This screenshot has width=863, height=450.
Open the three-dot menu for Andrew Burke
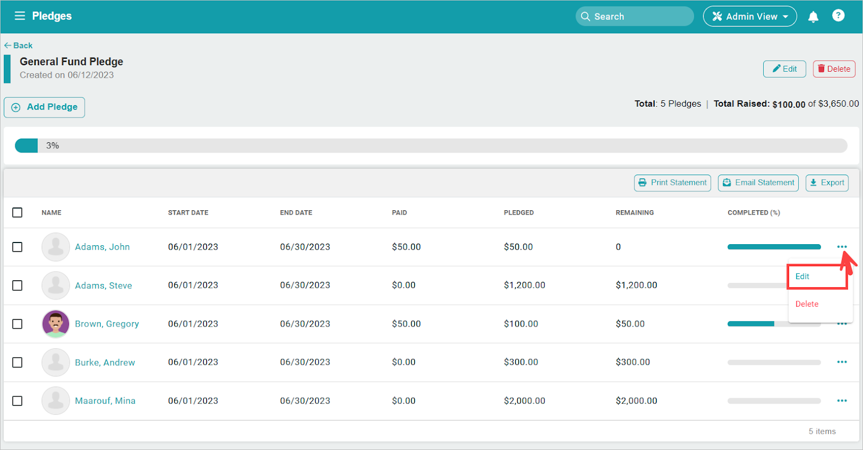click(841, 362)
